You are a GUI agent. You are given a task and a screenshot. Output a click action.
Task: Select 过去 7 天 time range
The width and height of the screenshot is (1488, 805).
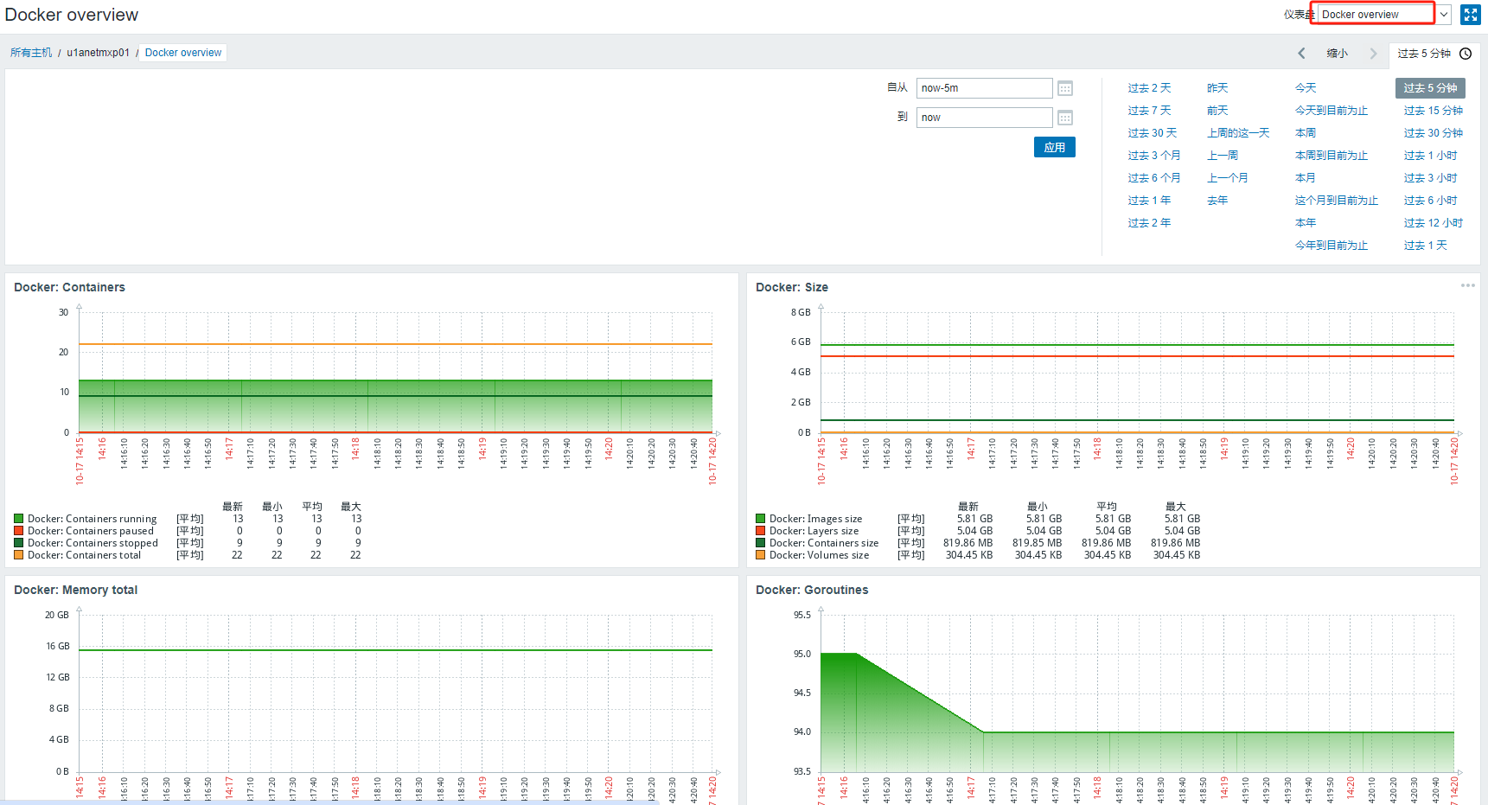[x=1149, y=111]
